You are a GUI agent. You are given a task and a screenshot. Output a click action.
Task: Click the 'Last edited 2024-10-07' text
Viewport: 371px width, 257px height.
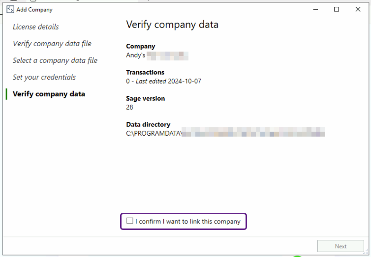pyautogui.click(x=168, y=81)
